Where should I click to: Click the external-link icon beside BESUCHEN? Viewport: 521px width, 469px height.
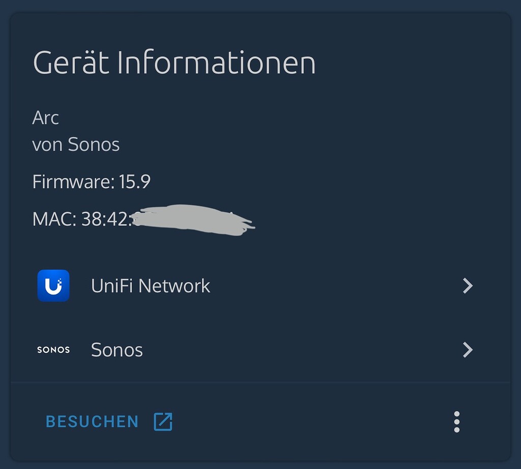162,421
